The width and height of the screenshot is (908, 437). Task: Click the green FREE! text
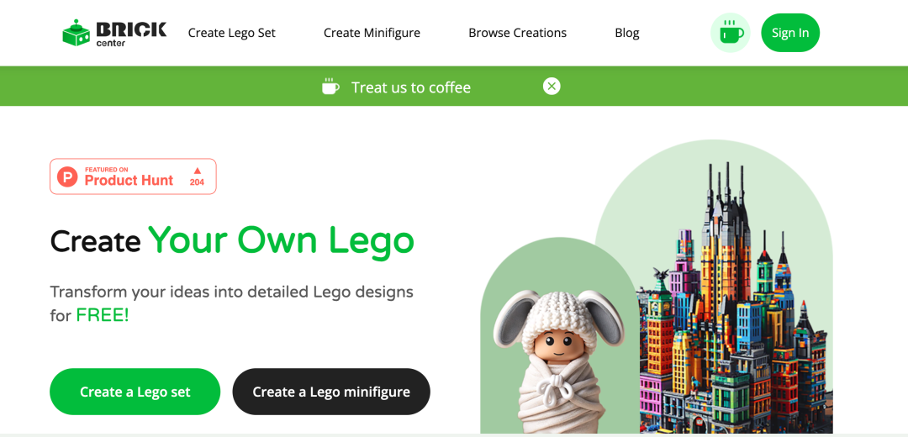pyautogui.click(x=103, y=316)
